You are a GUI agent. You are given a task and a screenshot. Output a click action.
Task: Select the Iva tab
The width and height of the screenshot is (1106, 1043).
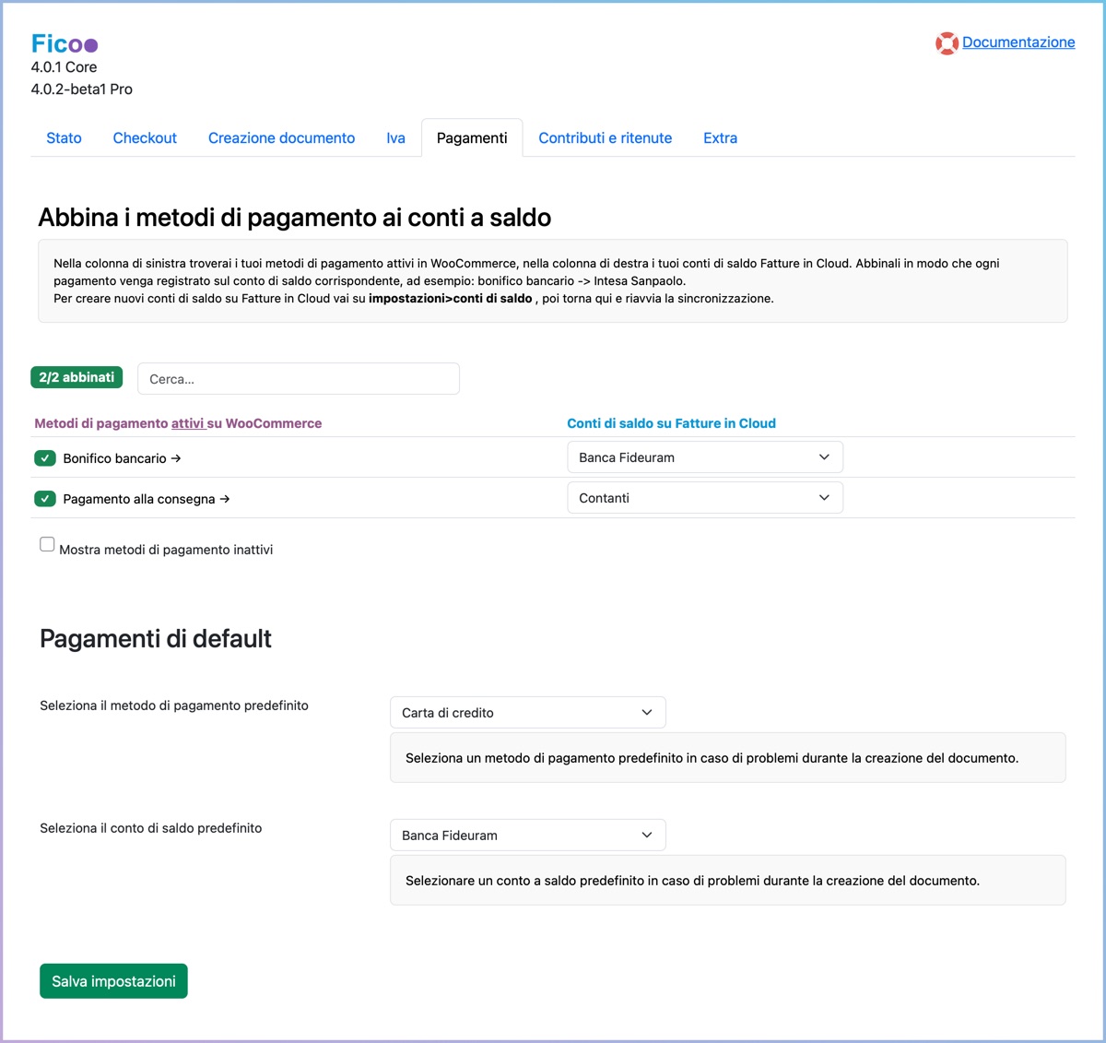pyautogui.click(x=395, y=138)
